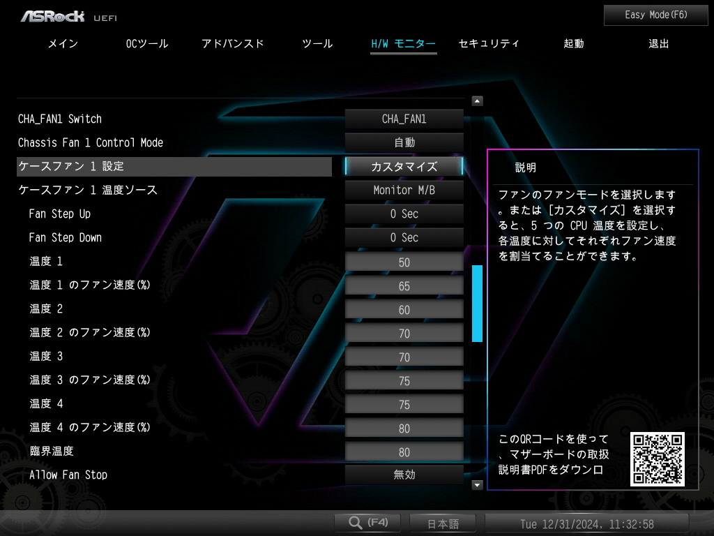Select the Fan Step Down label
The height and width of the screenshot is (536, 714).
[65, 237]
